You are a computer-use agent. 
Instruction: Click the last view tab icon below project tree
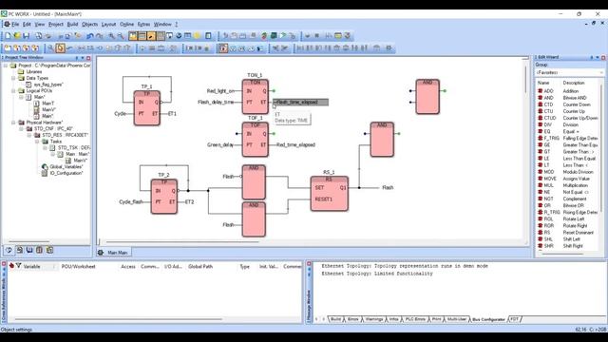(49, 250)
